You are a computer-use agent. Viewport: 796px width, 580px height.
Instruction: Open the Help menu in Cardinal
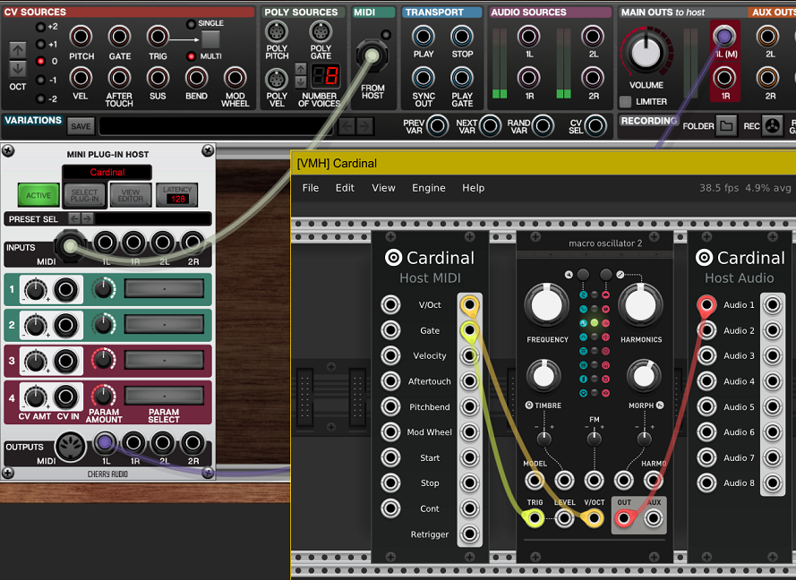coord(473,188)
